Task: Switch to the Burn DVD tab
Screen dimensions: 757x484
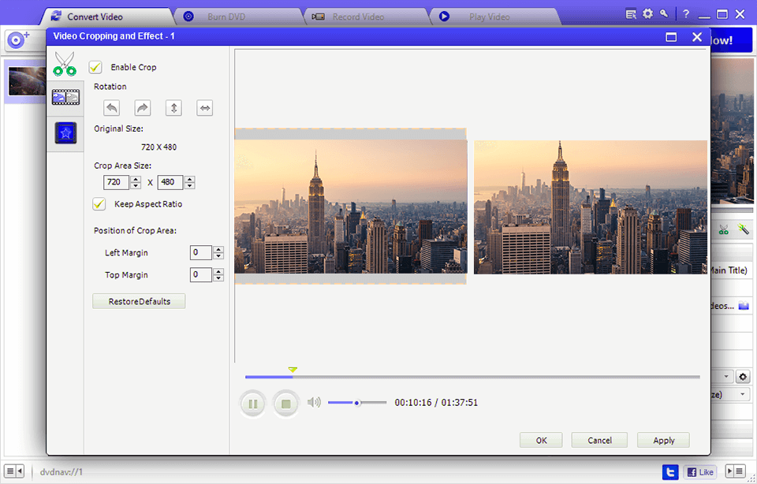Action: [x=226, y=16]
